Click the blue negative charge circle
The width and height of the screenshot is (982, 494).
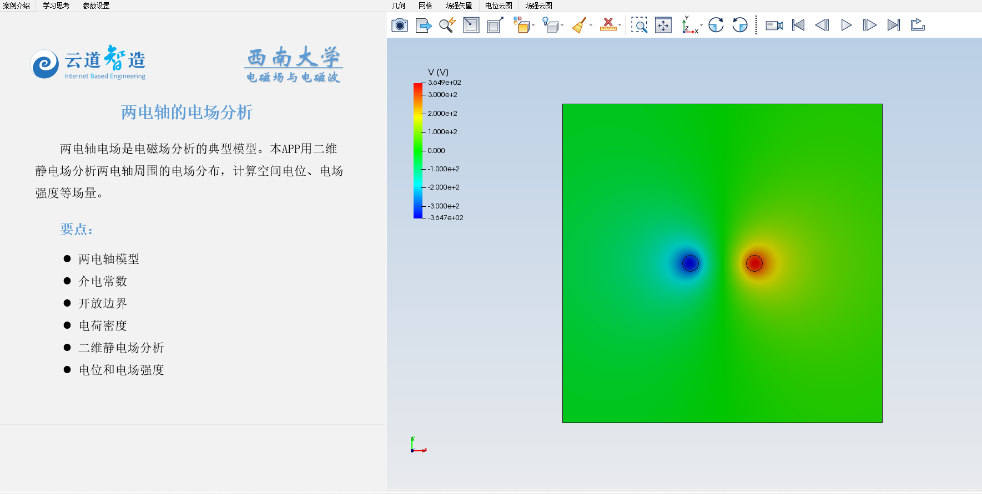[x=690, y=263]
